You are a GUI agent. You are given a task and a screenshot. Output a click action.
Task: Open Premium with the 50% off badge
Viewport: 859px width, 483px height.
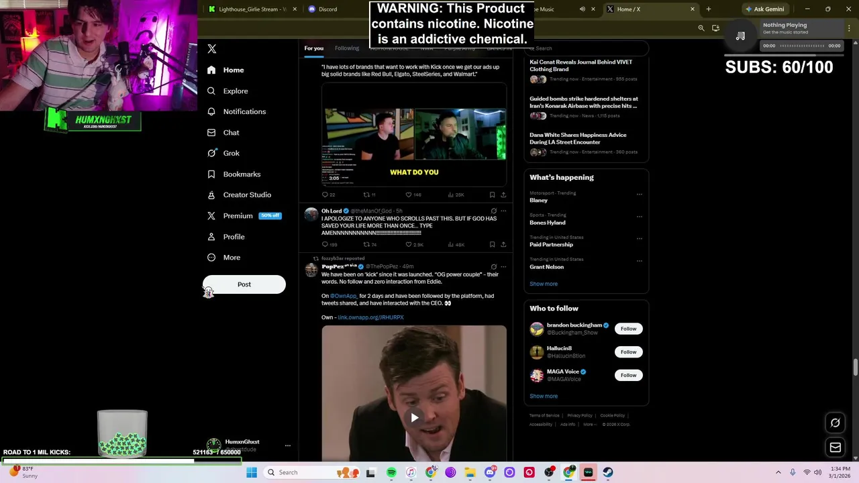pos(244,215)
